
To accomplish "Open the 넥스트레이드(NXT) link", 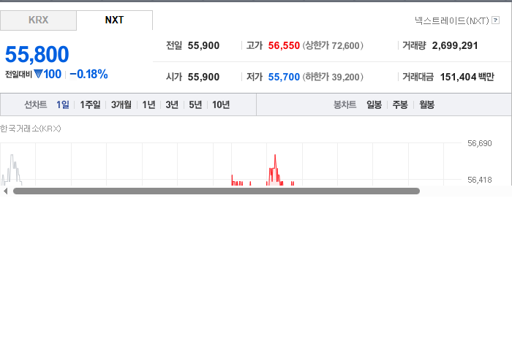I will [451, 20].
